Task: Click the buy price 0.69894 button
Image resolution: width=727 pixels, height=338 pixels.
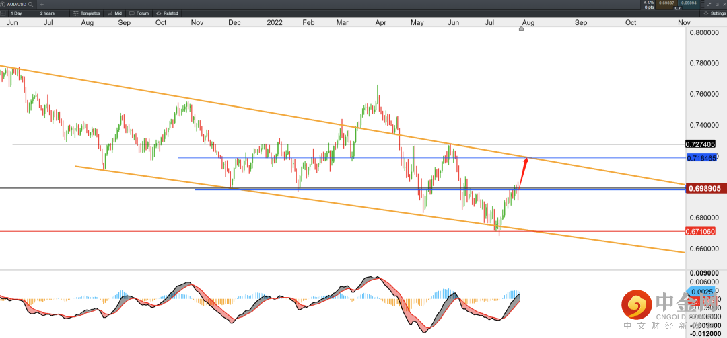Action: [x=689, y=4]
